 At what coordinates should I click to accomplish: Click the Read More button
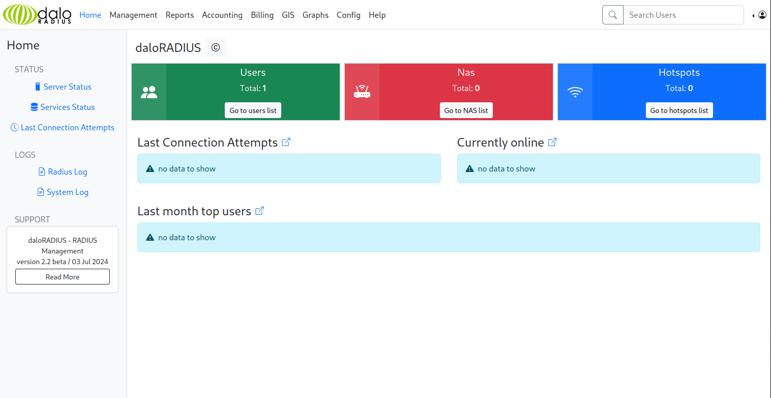pos(63,277)
